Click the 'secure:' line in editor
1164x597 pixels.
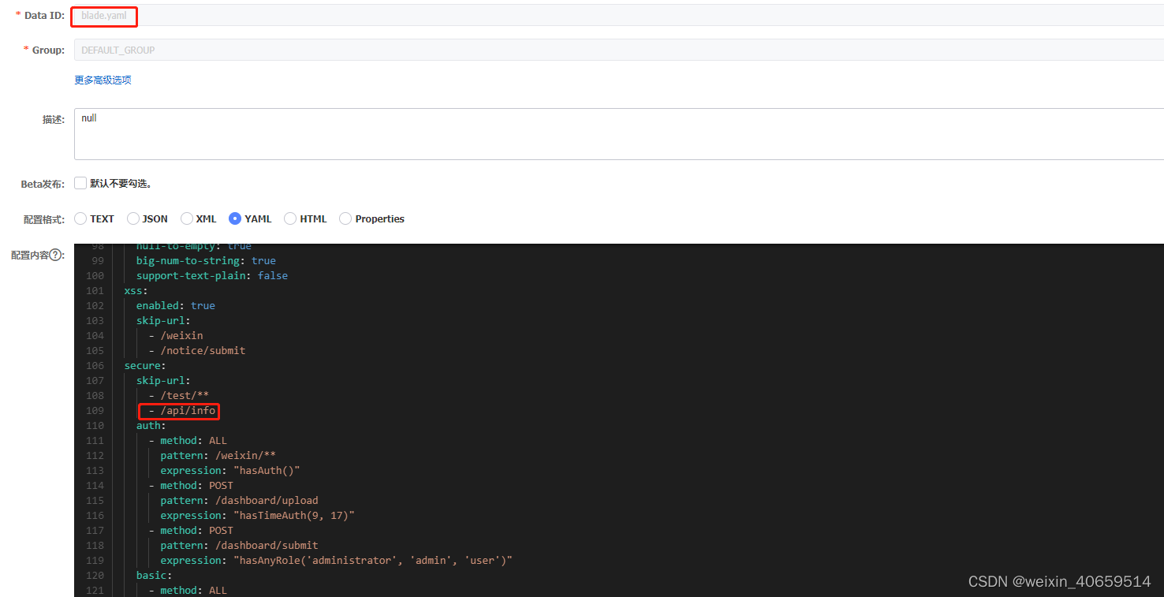tap(145, 365)
